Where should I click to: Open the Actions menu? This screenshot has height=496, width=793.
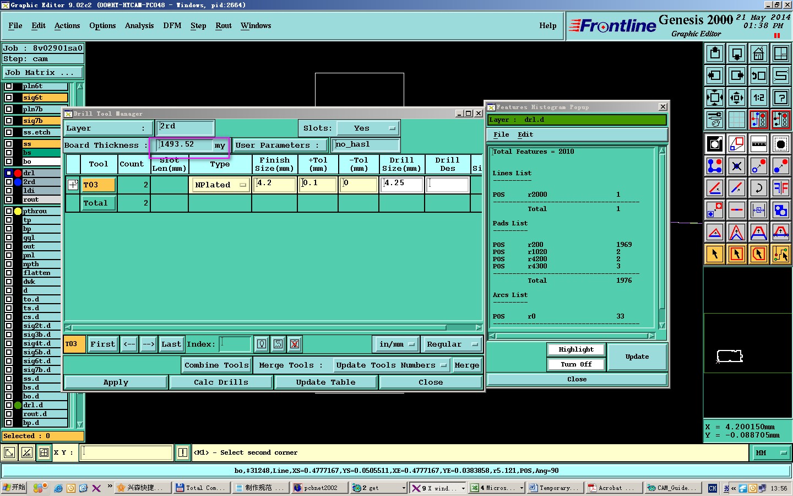67,25
